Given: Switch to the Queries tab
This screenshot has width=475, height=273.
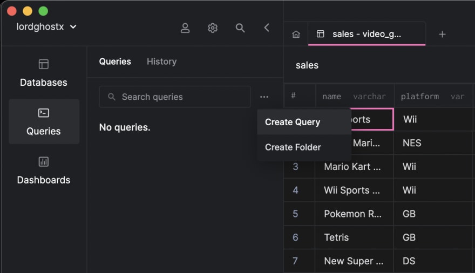Looking at the screenshot, I should [x=115, y=62].
